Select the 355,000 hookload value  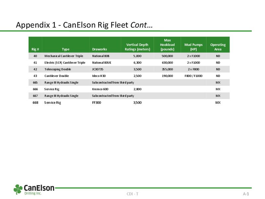(167, 69)
